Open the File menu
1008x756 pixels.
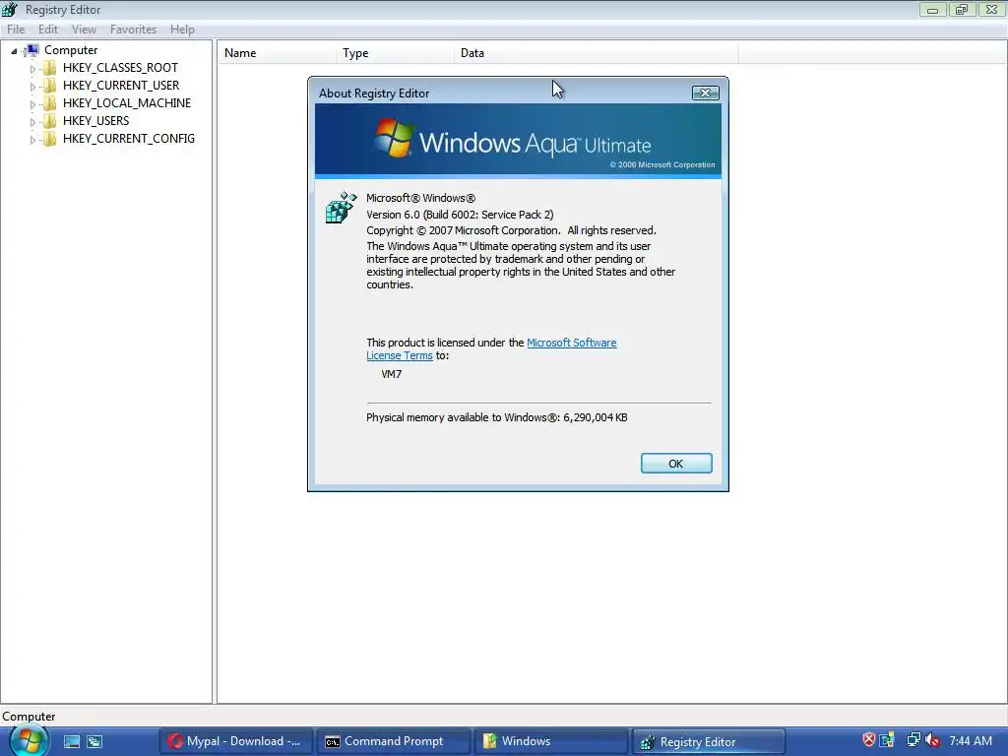point(16,30)
